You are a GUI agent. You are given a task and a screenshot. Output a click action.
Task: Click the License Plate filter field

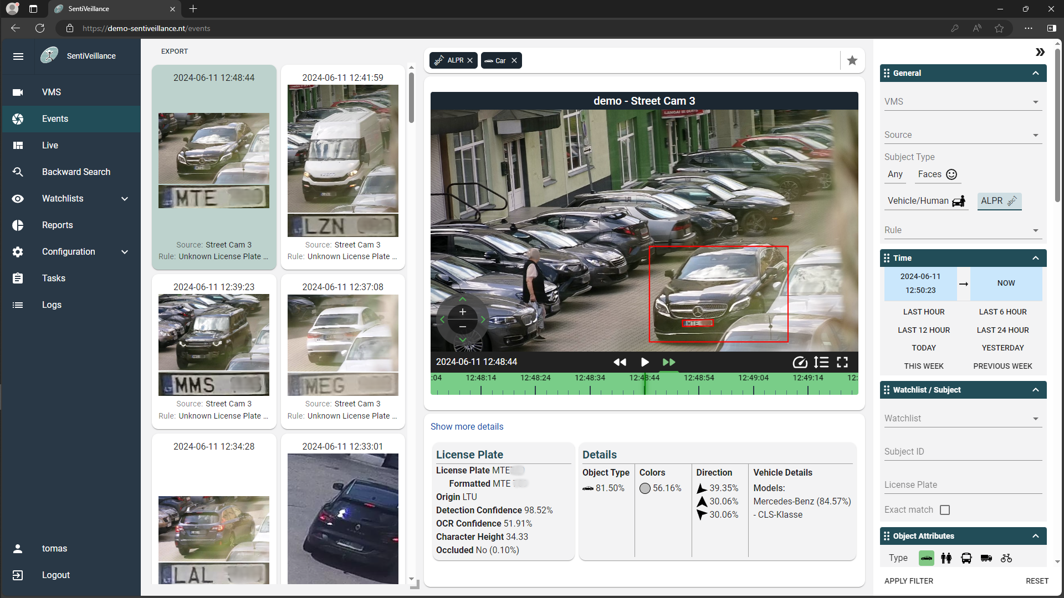963,485
